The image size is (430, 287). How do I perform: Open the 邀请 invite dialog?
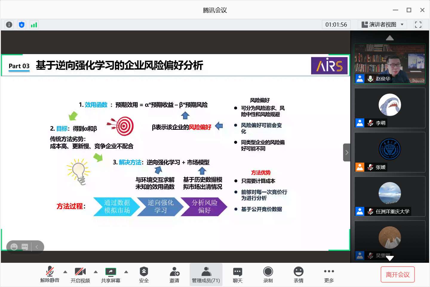(x=174, y=274)
